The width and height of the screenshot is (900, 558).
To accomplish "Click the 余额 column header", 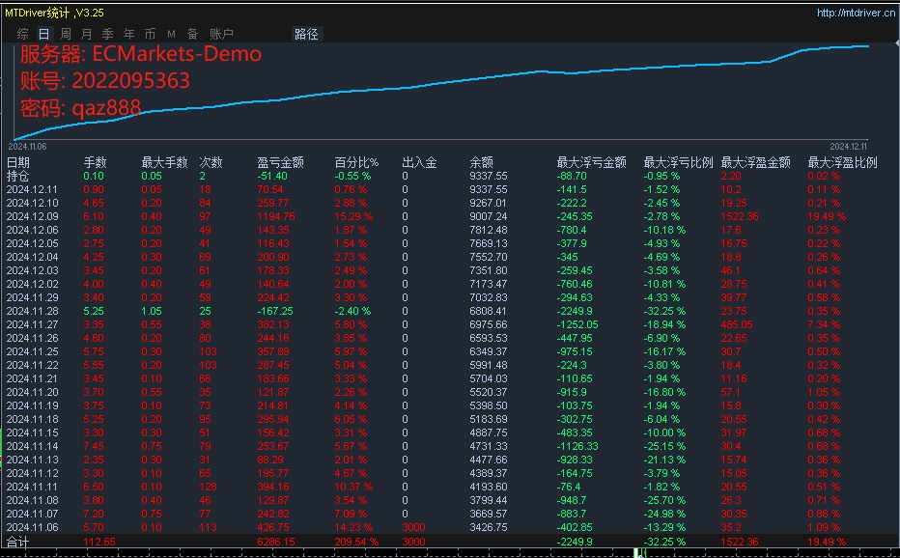I will [482, 162].
